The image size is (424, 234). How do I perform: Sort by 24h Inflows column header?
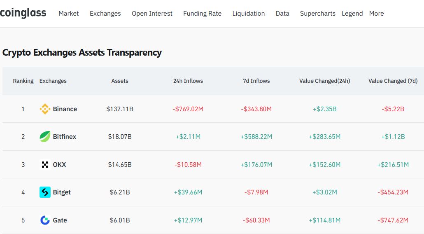(x=188, y=81)
